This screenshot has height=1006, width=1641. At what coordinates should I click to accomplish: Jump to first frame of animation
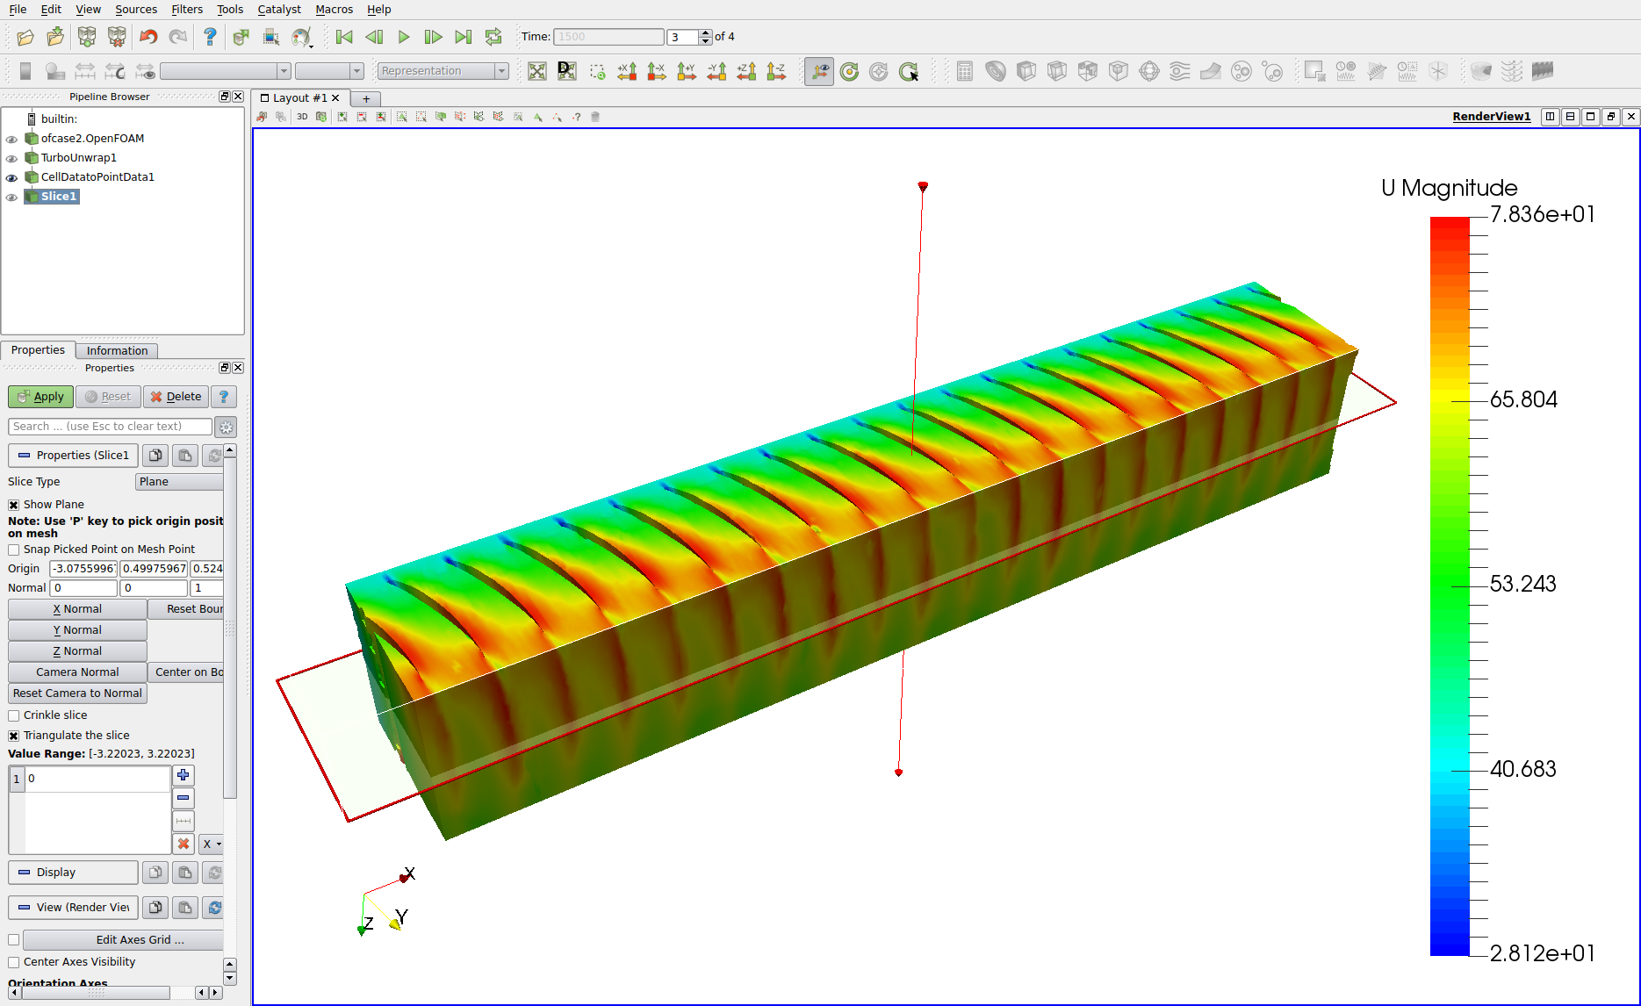[344, 37]
